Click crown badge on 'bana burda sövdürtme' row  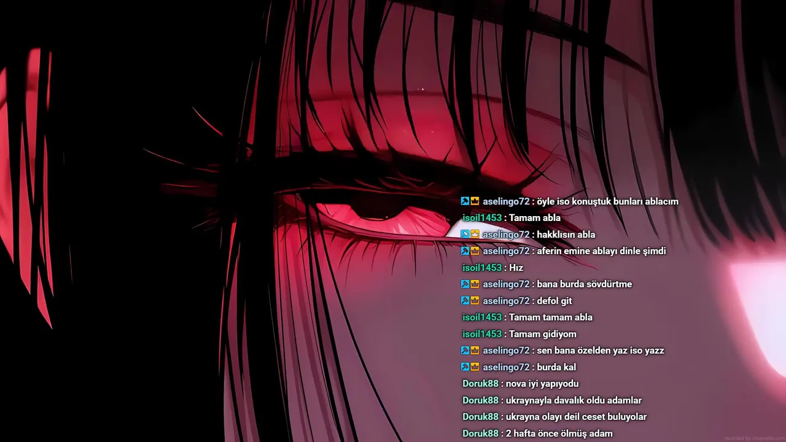tap(475, 284)
